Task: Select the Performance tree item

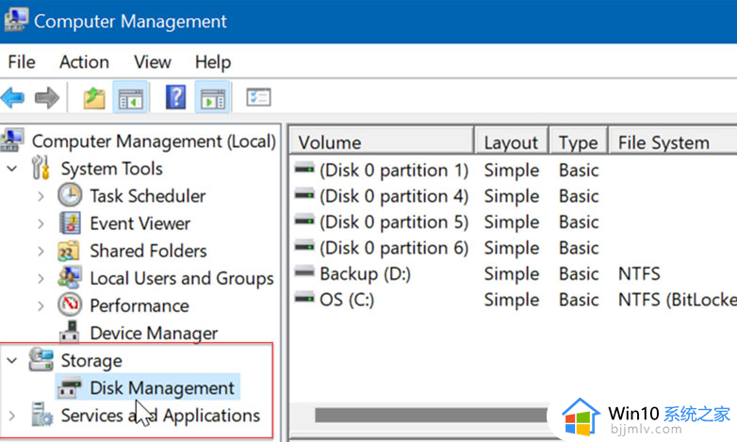Action: [x=139, y=305]
